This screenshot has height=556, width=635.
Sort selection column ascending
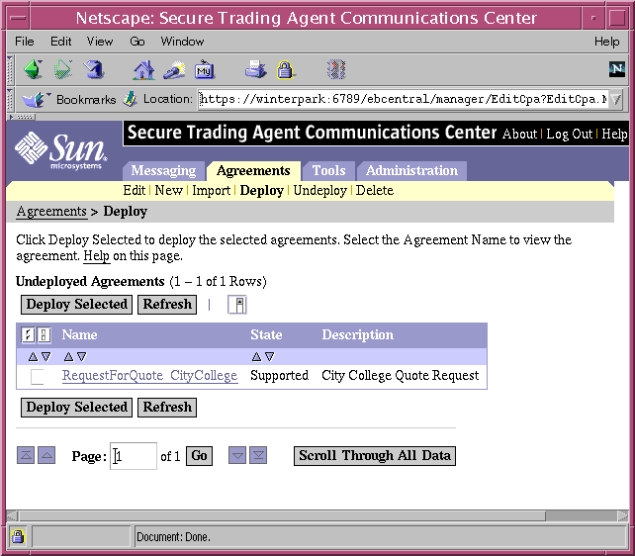tap(33, 356)
